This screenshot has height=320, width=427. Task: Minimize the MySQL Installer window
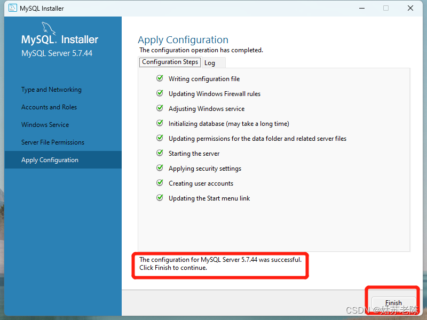pos(362,8)
